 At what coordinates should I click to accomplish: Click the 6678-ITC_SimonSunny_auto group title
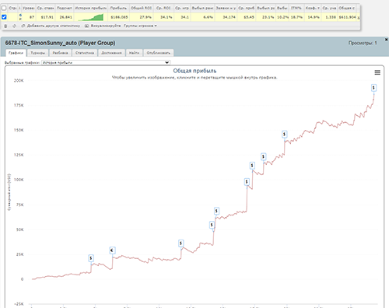pyautogui.click(x=60, y=43)
